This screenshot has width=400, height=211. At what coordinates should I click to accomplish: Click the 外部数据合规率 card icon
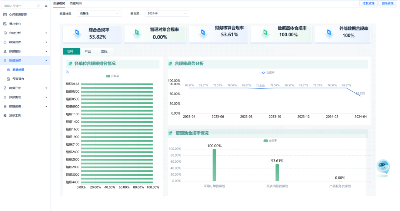tap(329, 33)
